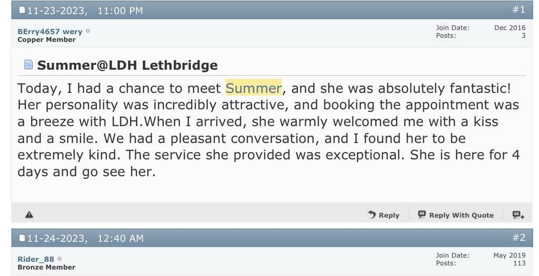Click the offline status dot beside Rider_88
This screenshot has width=539, height=276.
(59, 259)
